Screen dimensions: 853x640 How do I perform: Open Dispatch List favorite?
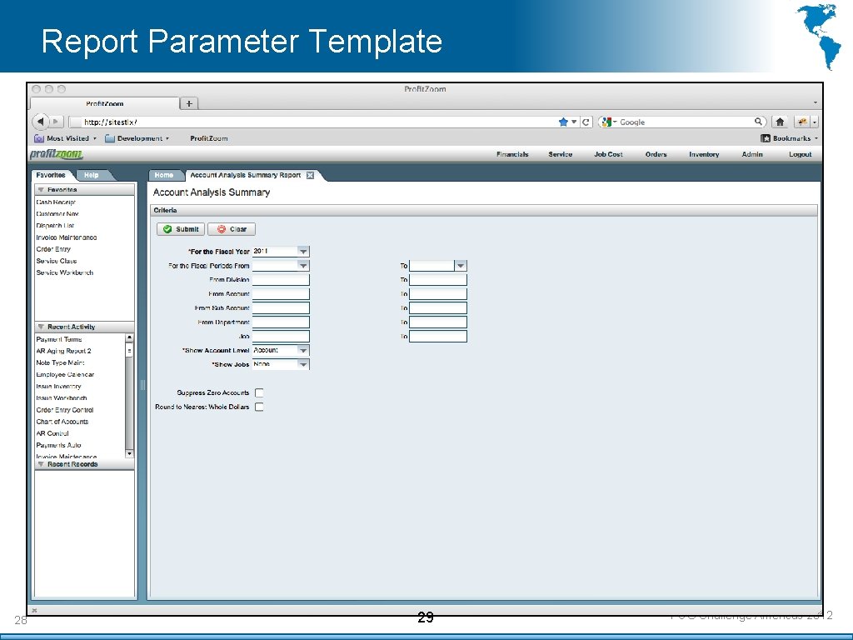55,226
